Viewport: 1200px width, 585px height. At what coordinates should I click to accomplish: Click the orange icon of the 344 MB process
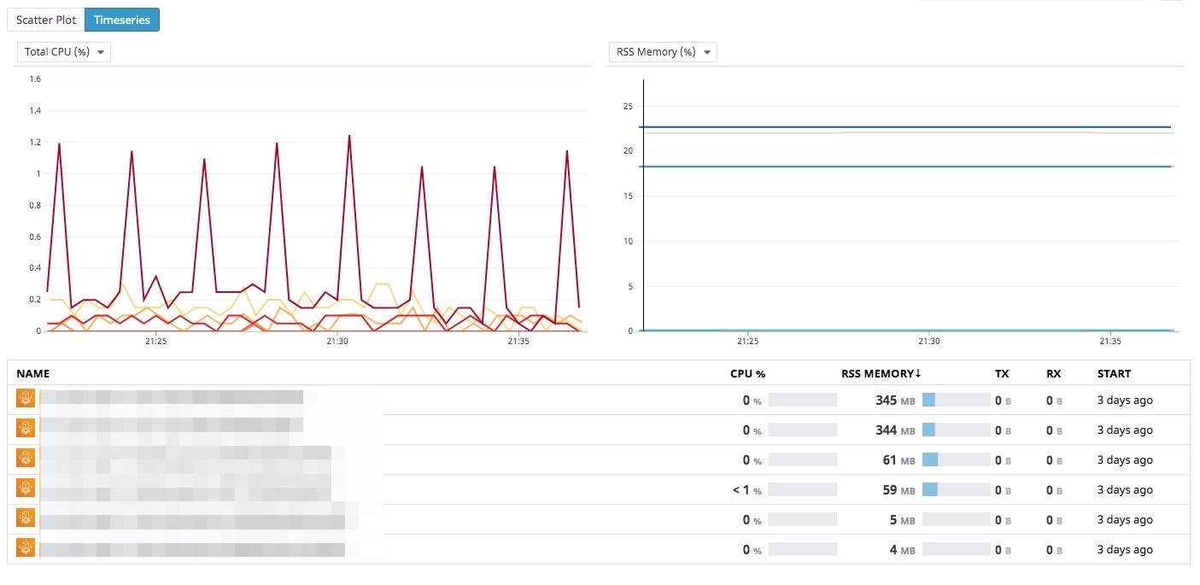point(26,429)
